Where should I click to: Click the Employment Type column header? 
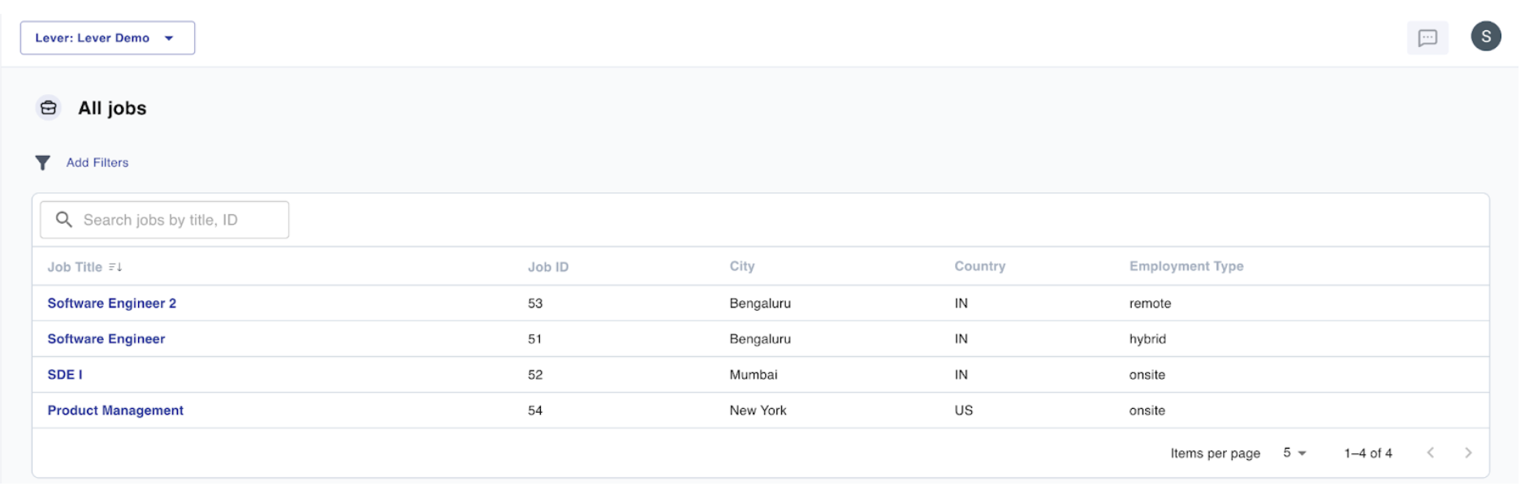(1186, 266)
